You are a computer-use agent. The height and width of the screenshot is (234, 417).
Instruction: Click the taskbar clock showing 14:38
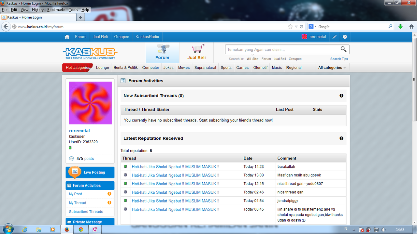pyautogui.click(x=400, y=229)
